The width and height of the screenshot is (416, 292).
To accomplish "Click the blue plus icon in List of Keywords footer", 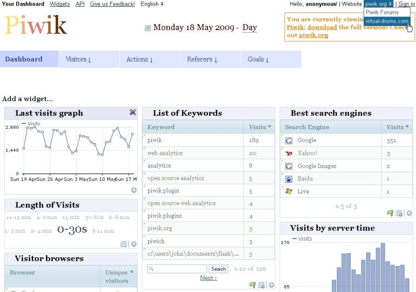I will tap(271, 285).
